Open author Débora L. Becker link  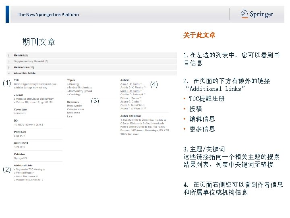pyautogui.click(x=130, y=98)
